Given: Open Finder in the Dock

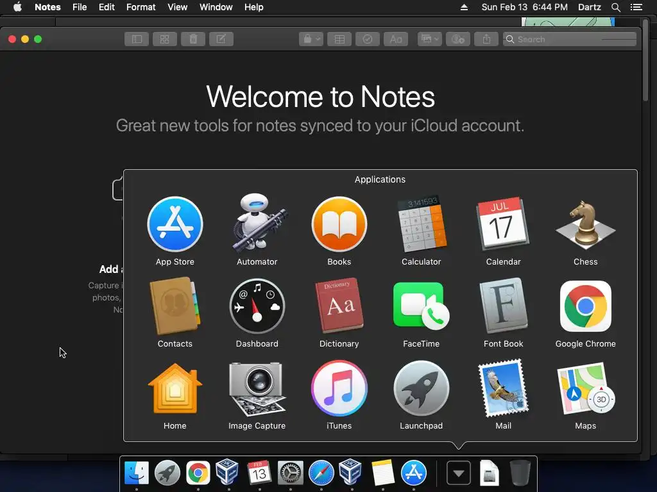Looking at the screenshot, I should pyautogui.click(x=137, y=473).
